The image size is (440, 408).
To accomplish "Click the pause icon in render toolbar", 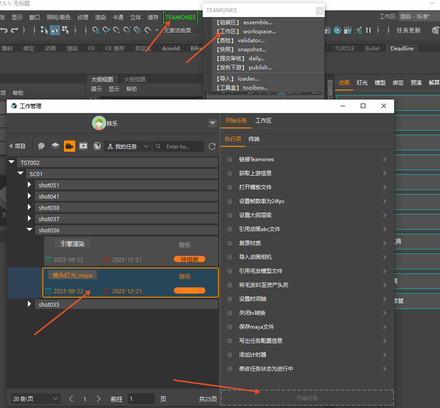I will click(x=369, y=30).
